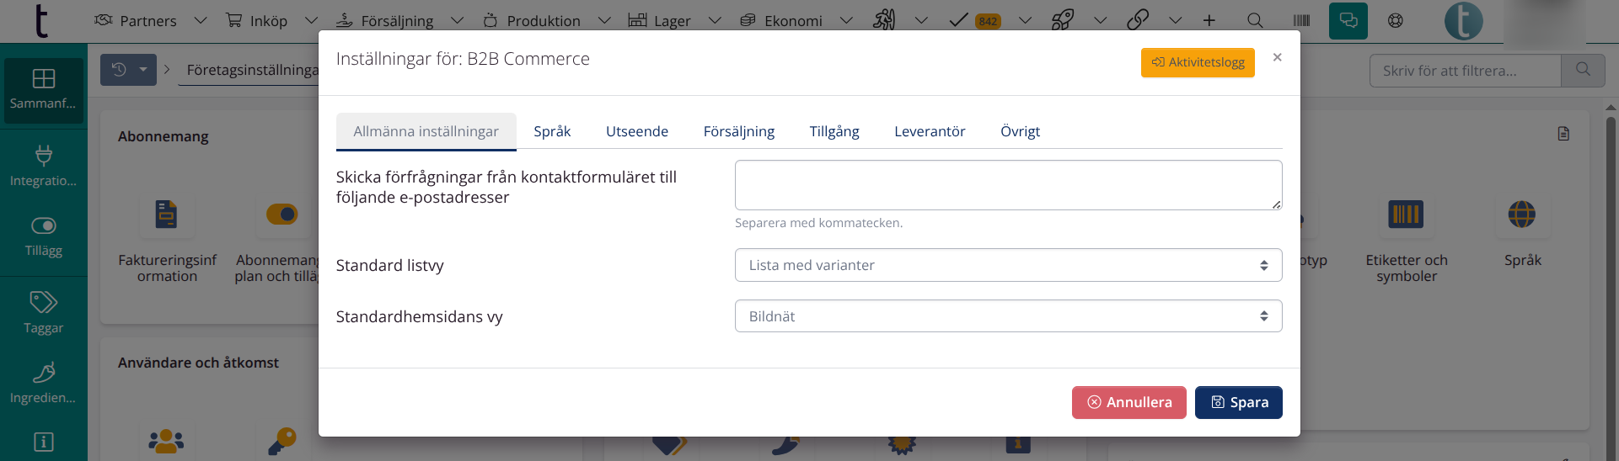The width and height of the screenshot is (1619, 461).
Task: Click the filter search magnifier button
Action: click(1584, 71)
